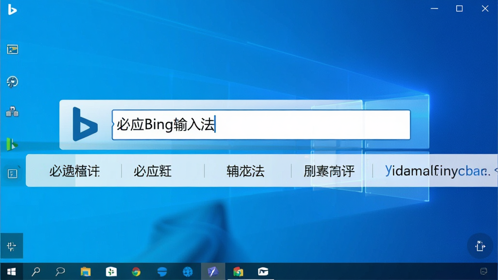Open the white mail-like icon on taskbar

point(263,272)
